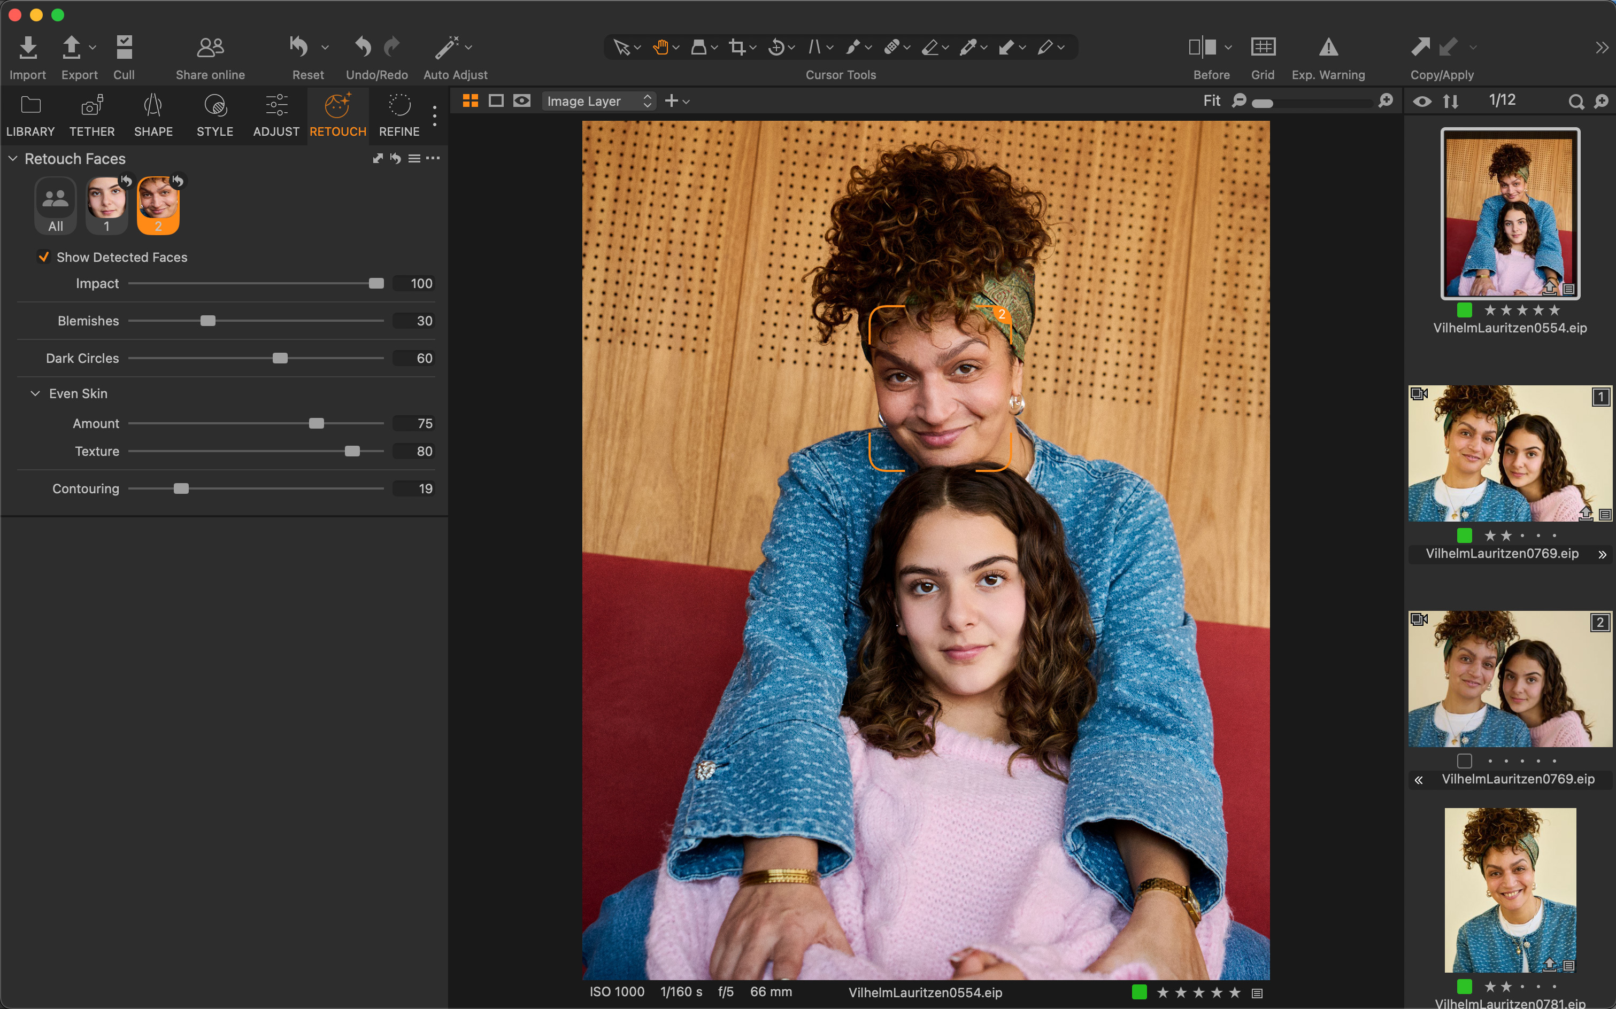Select the Healing brush tool
The image size is (1616, 1009).
pos(893,46)
